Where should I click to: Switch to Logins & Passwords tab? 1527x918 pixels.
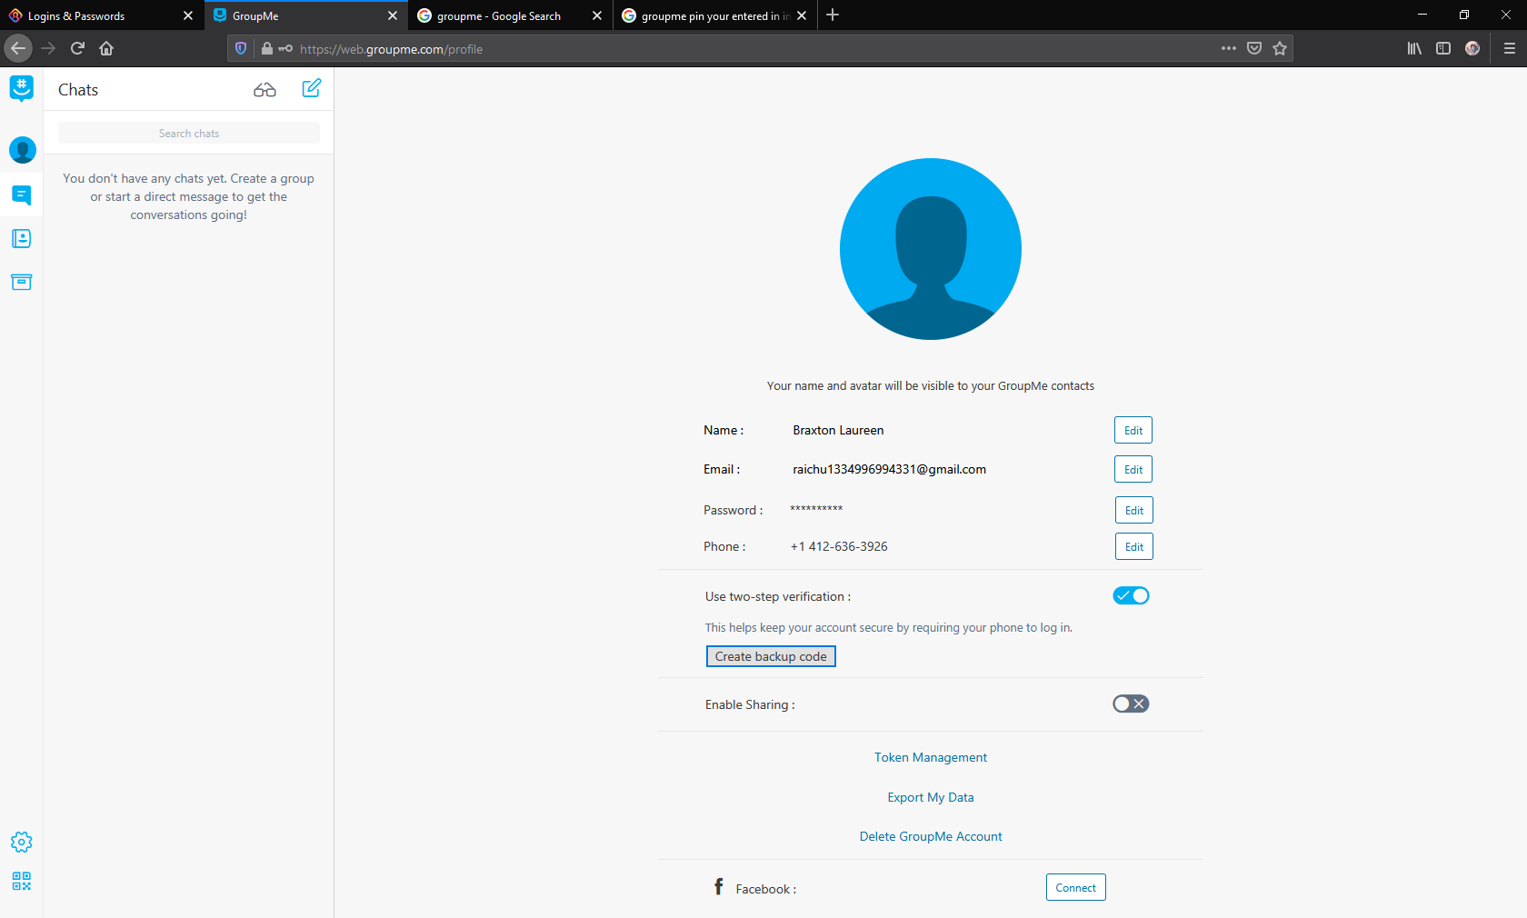tap(102, 15)
